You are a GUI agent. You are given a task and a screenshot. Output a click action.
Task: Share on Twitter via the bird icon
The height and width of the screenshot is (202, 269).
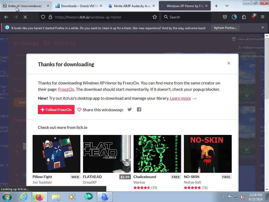point(130,109)
